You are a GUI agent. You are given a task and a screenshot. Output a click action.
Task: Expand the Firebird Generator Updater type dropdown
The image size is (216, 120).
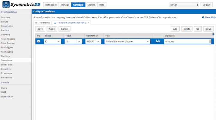pyautogui.click(x=148, y=42)
